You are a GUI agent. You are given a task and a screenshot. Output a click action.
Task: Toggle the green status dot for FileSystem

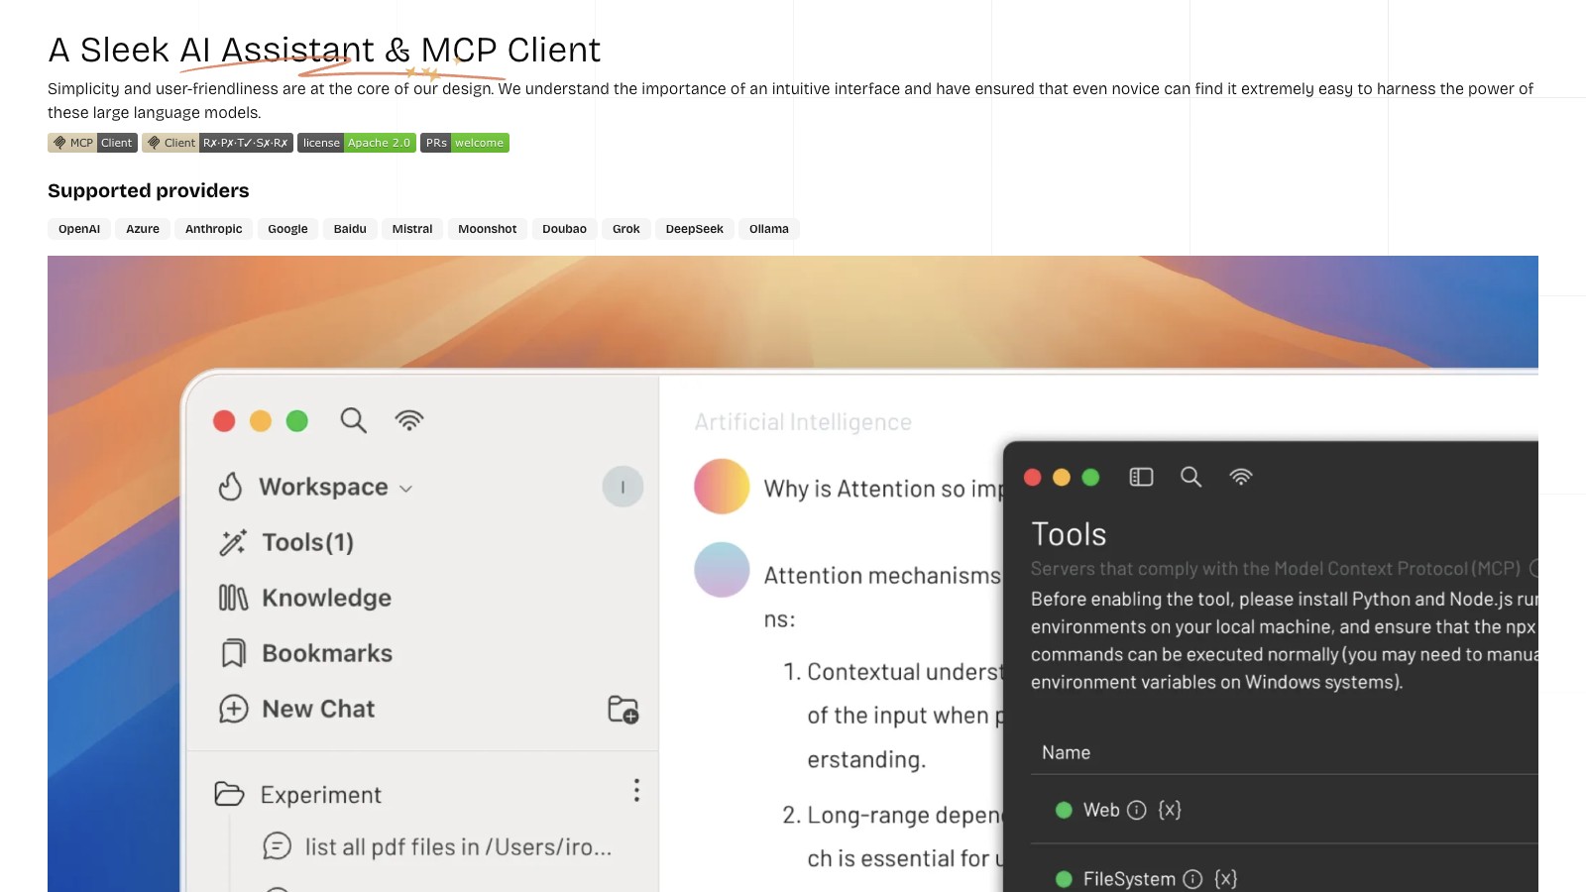pos(1064,879)
